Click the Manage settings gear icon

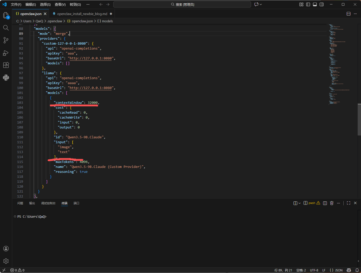click(6, 261)
